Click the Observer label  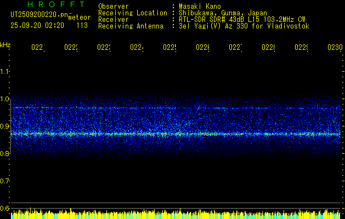[x=114, y=7]
